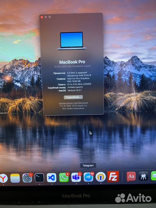Select the 13-inch, 2017 model description
The height and width of the screenshot is (208, 156).
(x=72, y=66)
